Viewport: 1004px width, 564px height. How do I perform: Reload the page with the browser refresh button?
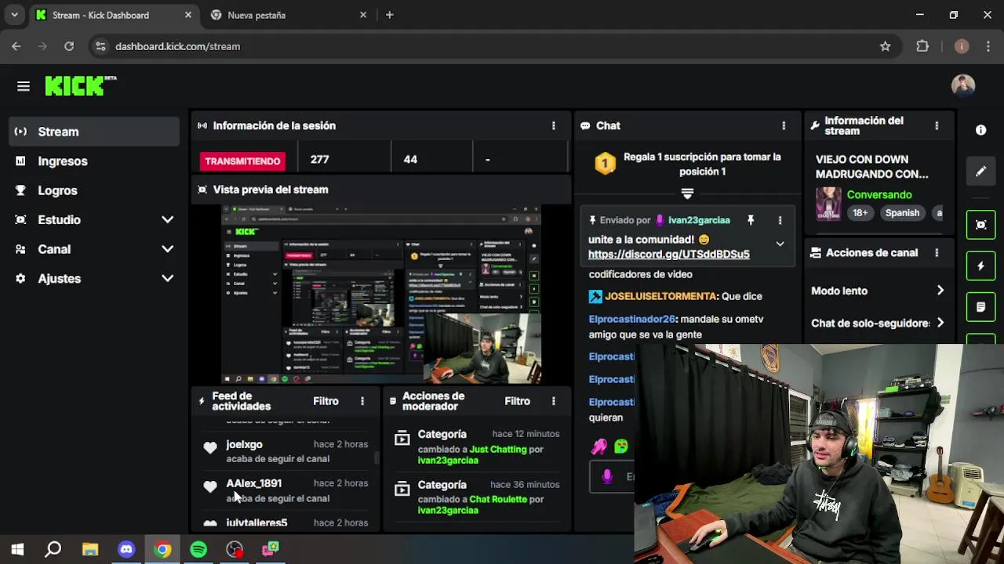[x=69, y=46]
